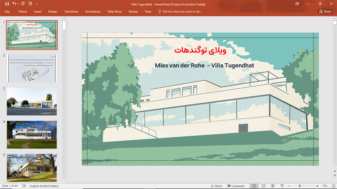Open the View tab
This screenshot has width=337, height=189.
tap(148, 12)
